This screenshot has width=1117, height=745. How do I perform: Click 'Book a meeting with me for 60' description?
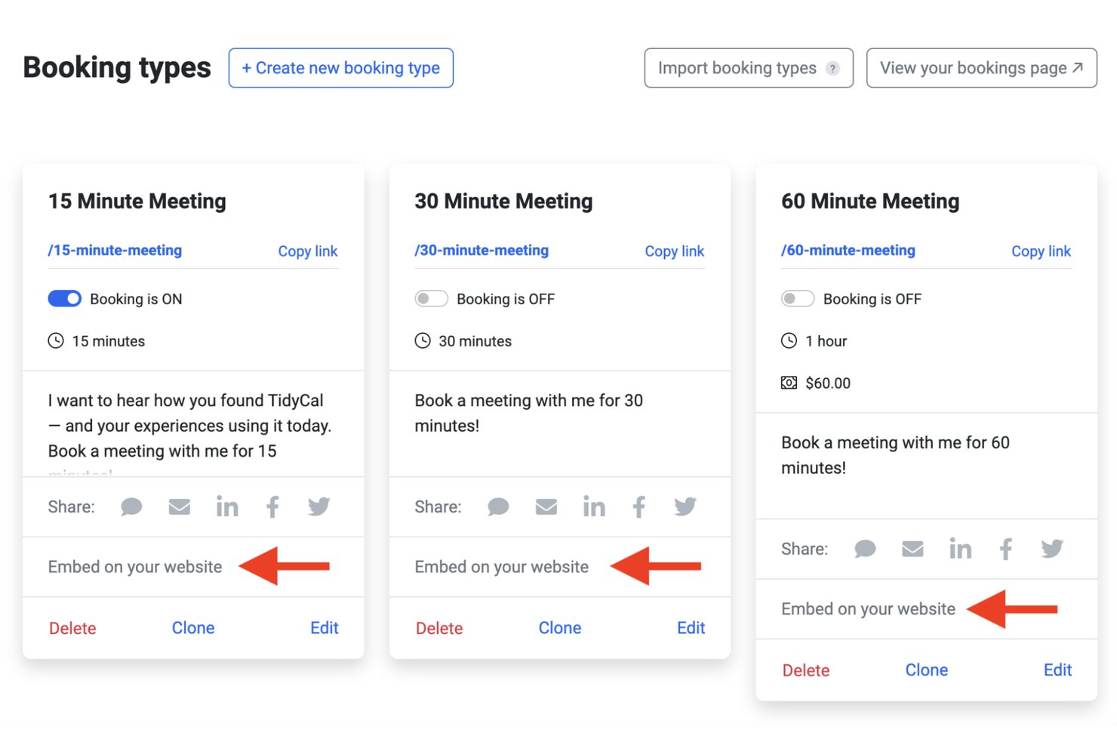[x=896, y=455]
